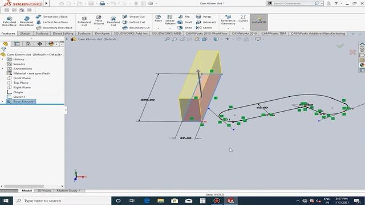Open the SOLIDWORKS Add-Ins tab

(x=131, y=34)
